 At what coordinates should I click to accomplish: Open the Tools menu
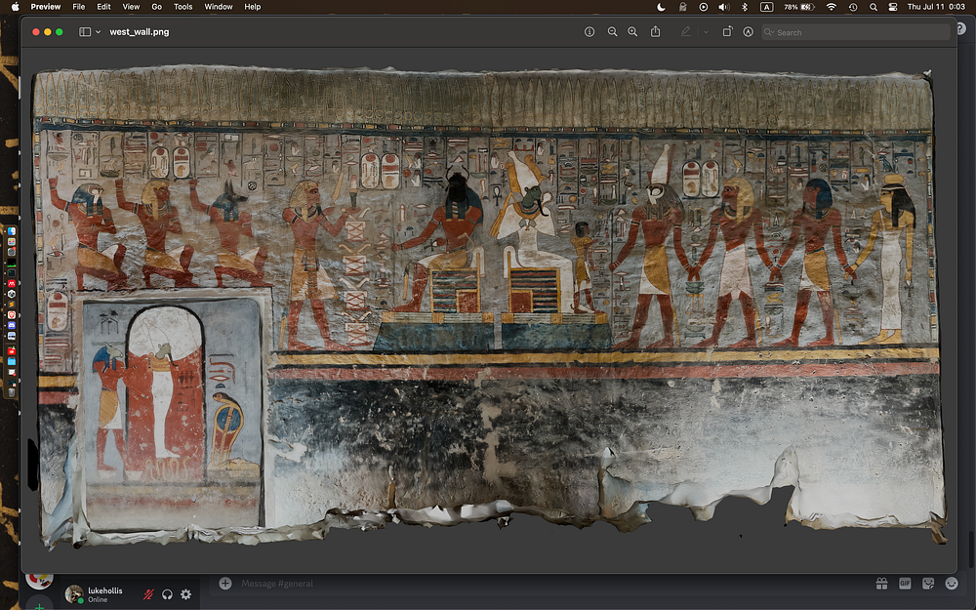183,7
